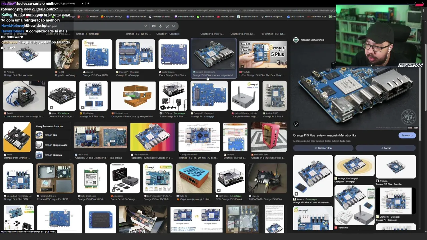
Task: Open Email – contato bookmark
Action: click(x=296, y=17)
